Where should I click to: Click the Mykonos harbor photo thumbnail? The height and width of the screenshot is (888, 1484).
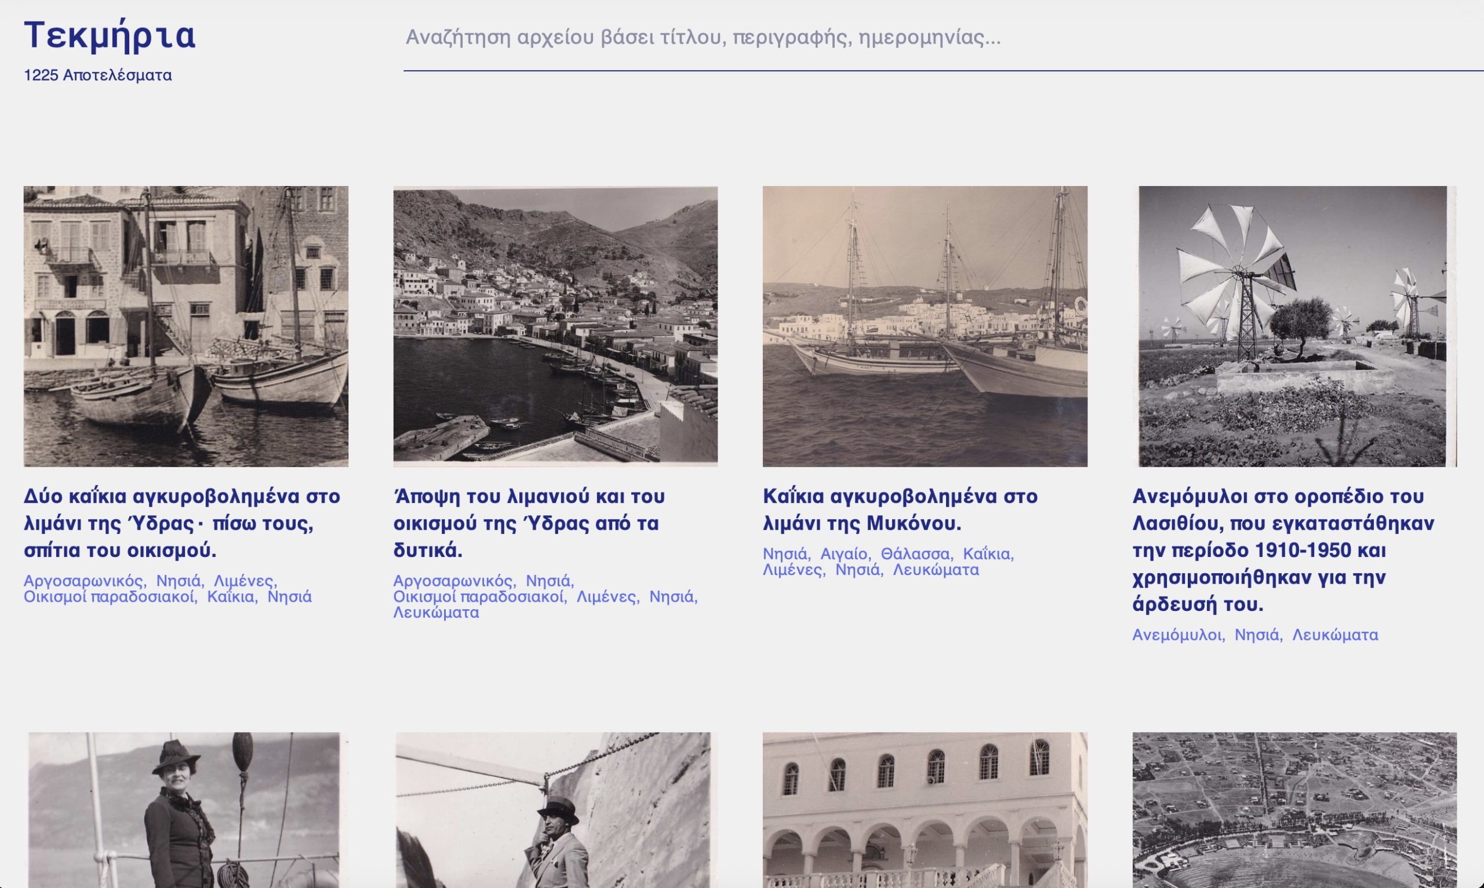[925, 332]
